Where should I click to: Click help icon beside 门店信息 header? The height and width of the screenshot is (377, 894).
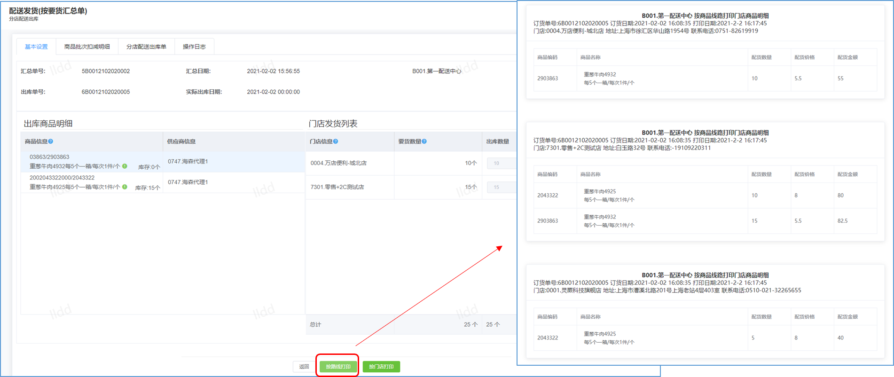[x=336, y=141]
